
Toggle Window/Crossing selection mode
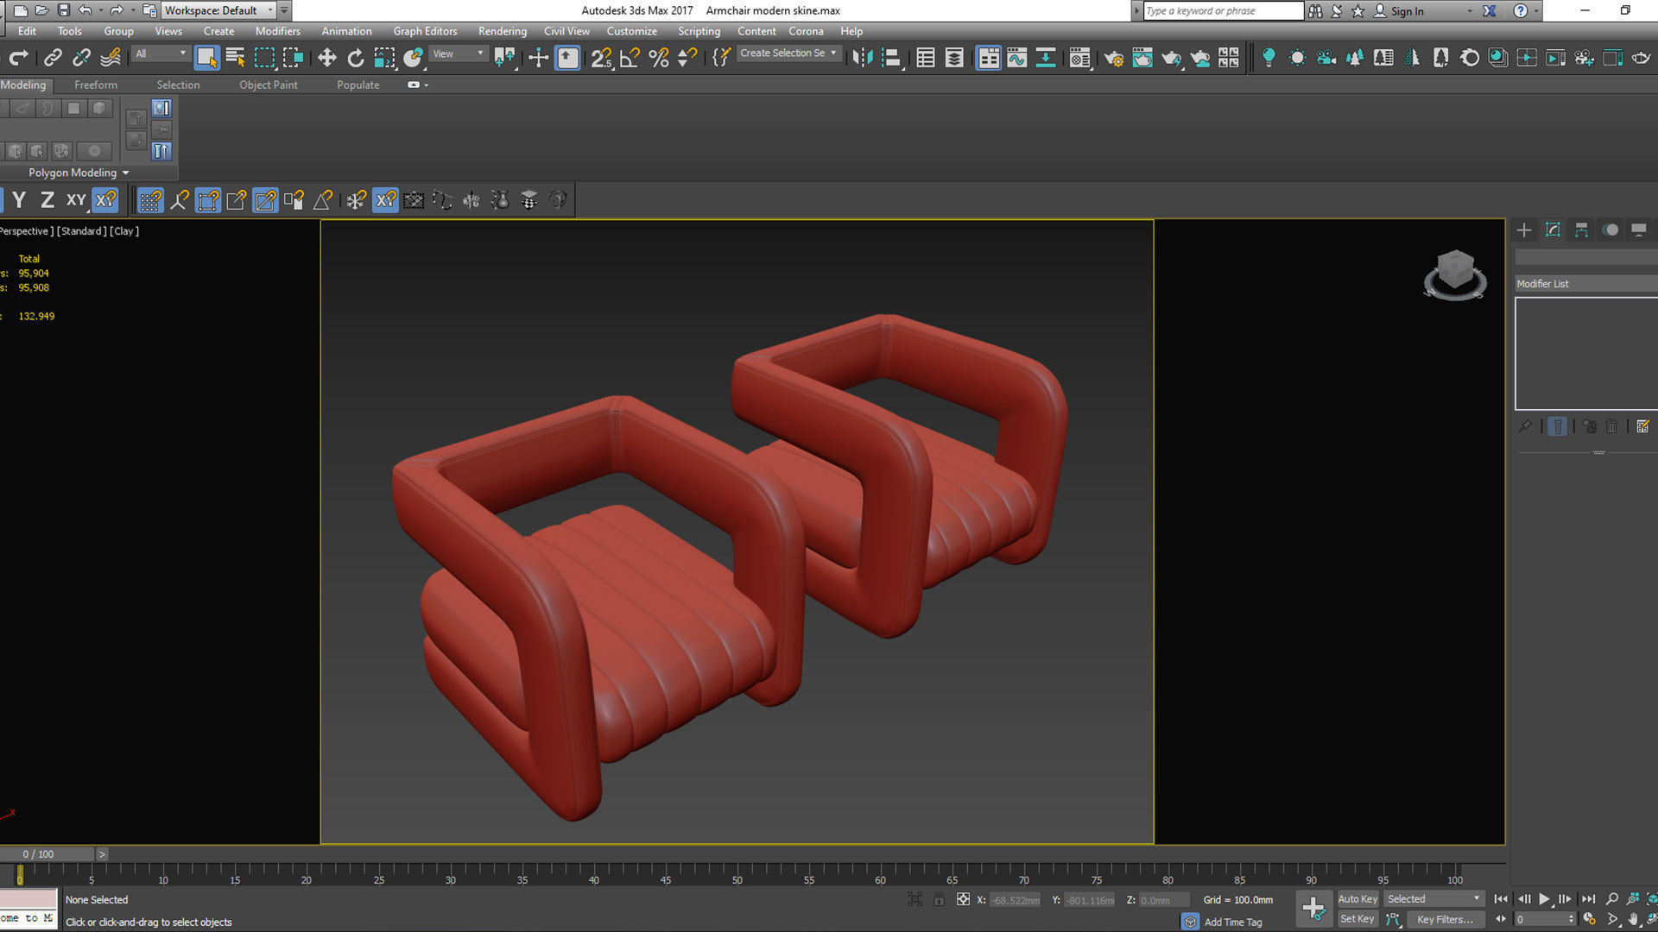pos(293,58)
